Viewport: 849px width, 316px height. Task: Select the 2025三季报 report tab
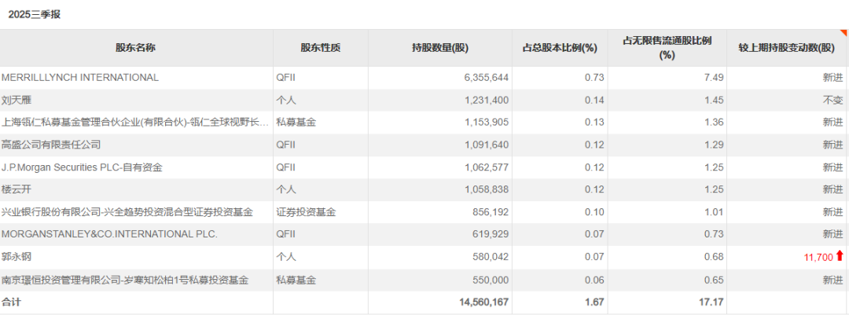[x=34, y=14]
